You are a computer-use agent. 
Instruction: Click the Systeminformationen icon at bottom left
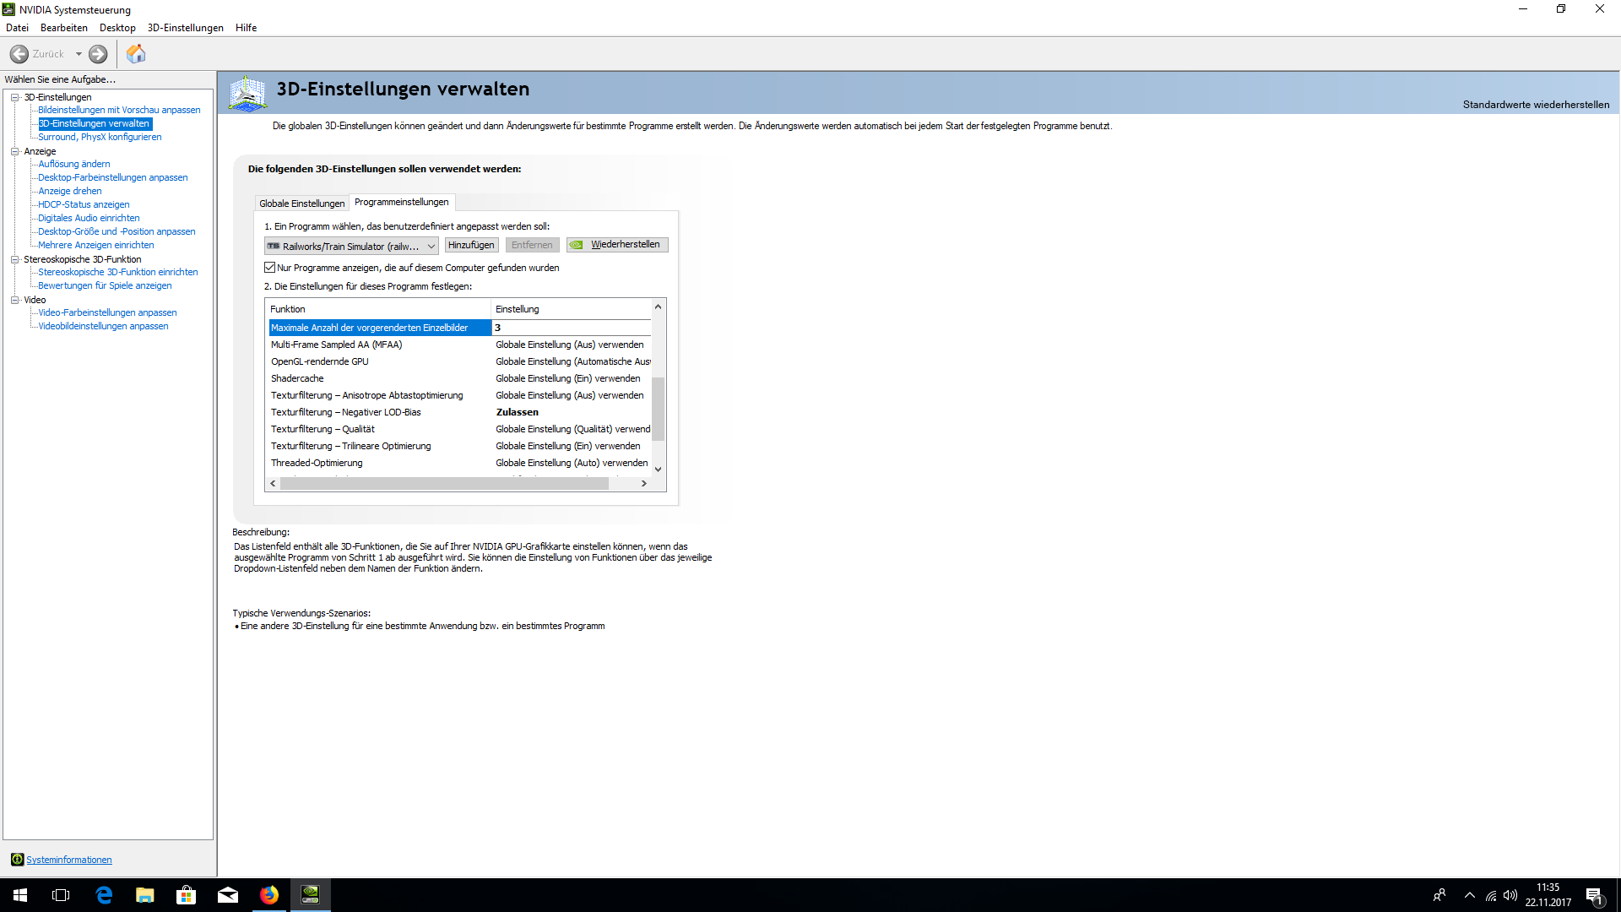pyautogui.click(x=17, y=860)
